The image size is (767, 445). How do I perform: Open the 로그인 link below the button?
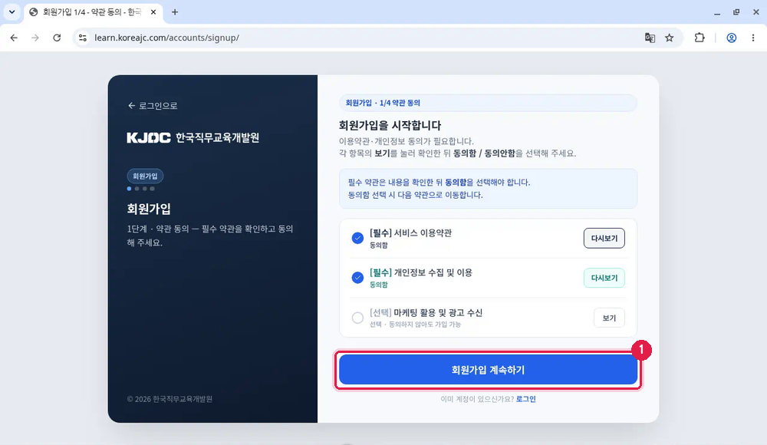point(526,399)
